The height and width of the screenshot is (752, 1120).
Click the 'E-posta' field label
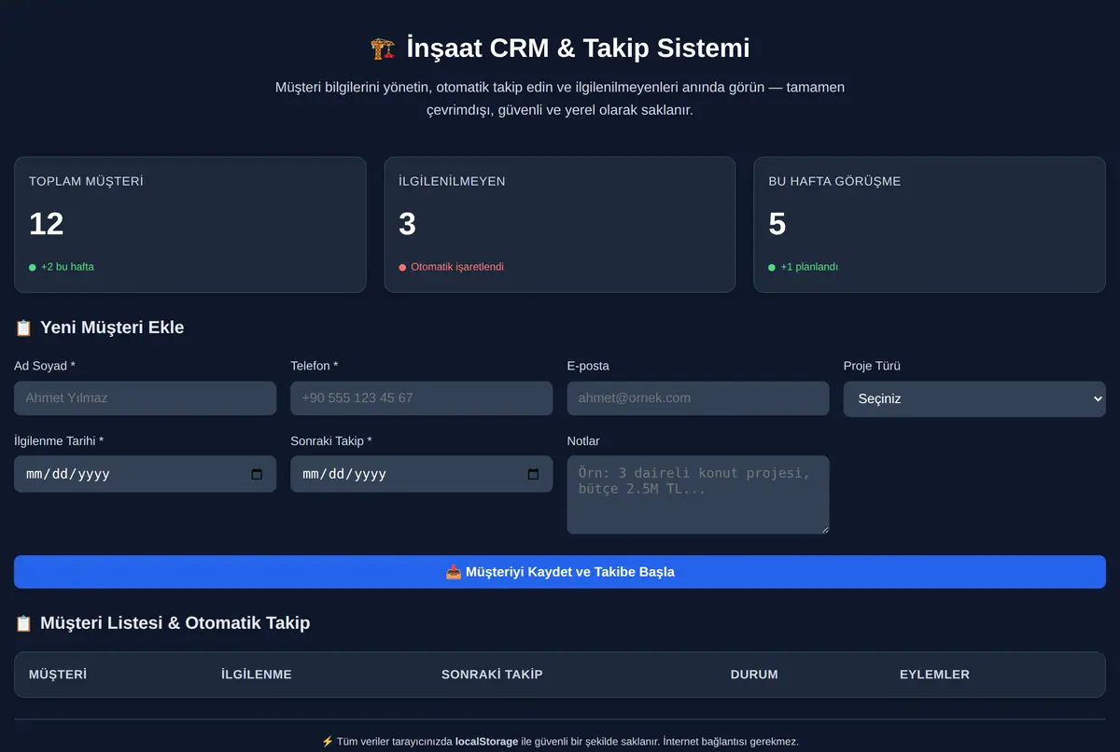[588, 366]
